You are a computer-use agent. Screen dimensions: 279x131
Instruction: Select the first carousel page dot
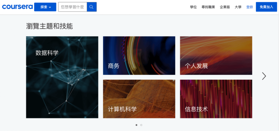(137, 125)
